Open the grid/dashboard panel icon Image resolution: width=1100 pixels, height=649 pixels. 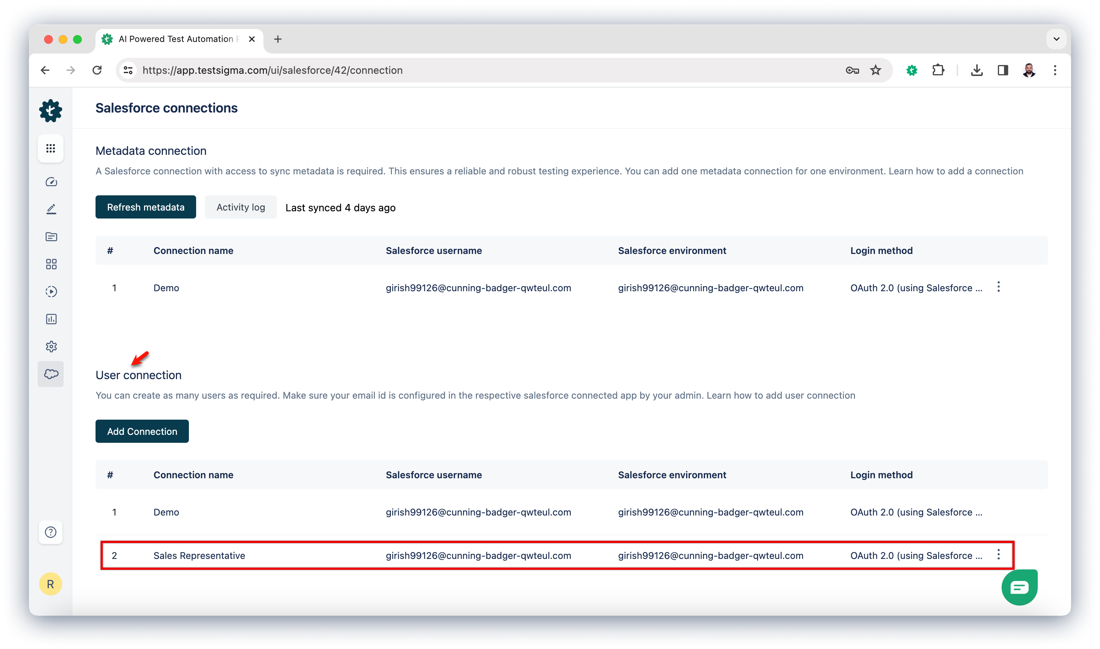(x=51, y=147)
